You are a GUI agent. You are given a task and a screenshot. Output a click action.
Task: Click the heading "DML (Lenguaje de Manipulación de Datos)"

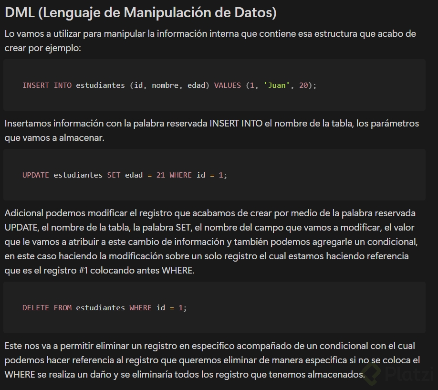(140, 12)
